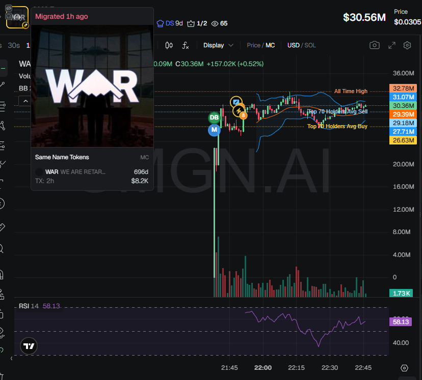Click the All Time High line label

click(351, 91)
